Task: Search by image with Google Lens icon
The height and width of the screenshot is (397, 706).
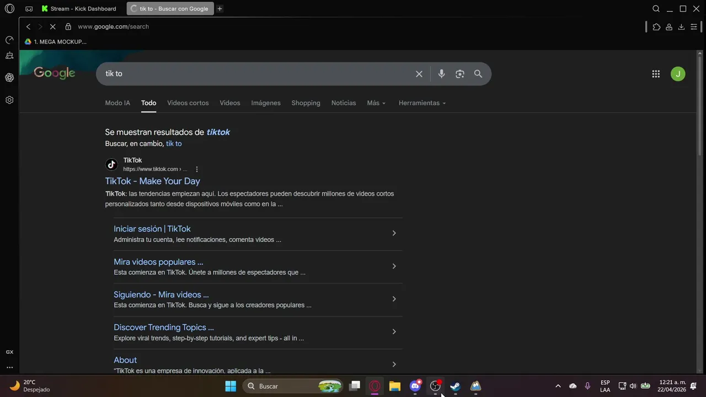Action: point(460,74)
